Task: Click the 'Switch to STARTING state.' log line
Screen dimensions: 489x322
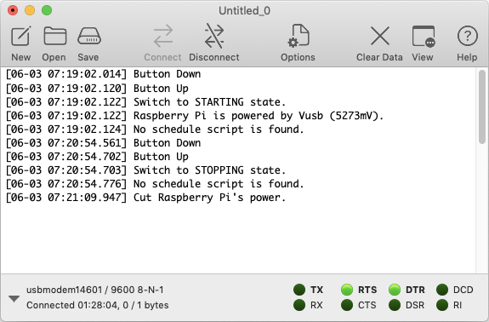Action: tap(145, 102)
